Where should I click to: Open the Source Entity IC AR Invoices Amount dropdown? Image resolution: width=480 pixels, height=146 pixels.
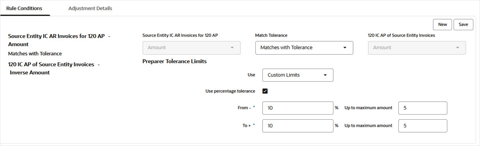[191, 47]
